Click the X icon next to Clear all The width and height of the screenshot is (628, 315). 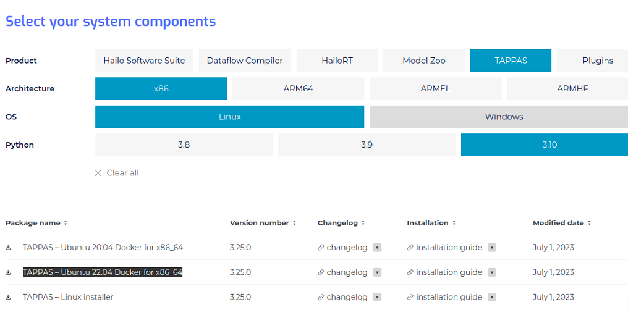(98, 173)
